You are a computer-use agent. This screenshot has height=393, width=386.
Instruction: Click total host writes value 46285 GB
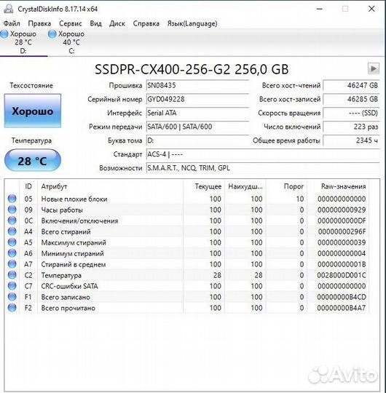click(351, 99)
